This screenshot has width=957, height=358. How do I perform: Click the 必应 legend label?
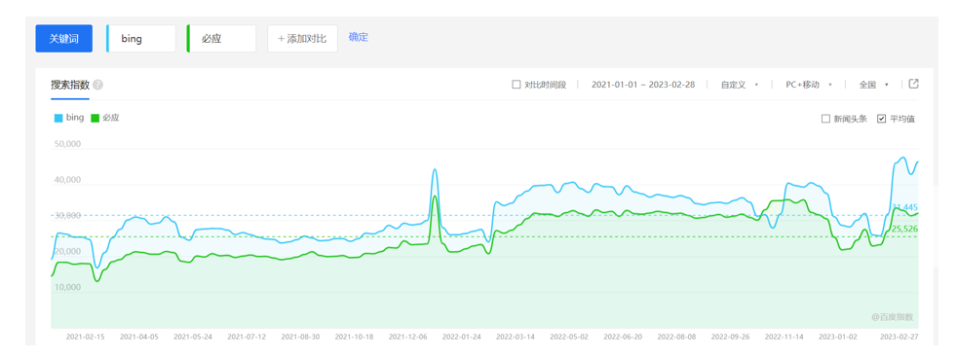[110, 118]
